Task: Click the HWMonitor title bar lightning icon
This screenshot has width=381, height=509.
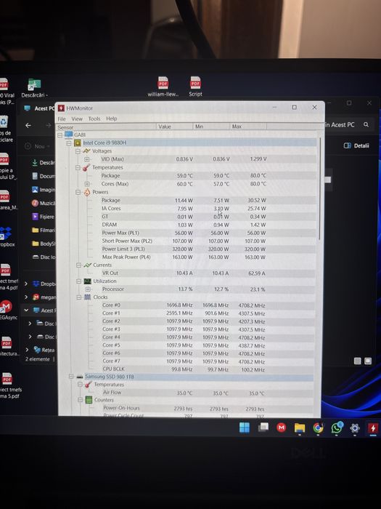Action: pos(61,108)
